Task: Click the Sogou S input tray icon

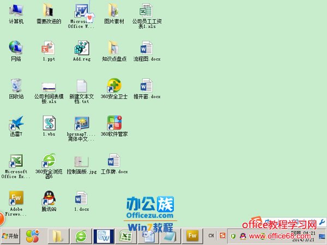Action: pyautogui.click(x=222, y=236)
